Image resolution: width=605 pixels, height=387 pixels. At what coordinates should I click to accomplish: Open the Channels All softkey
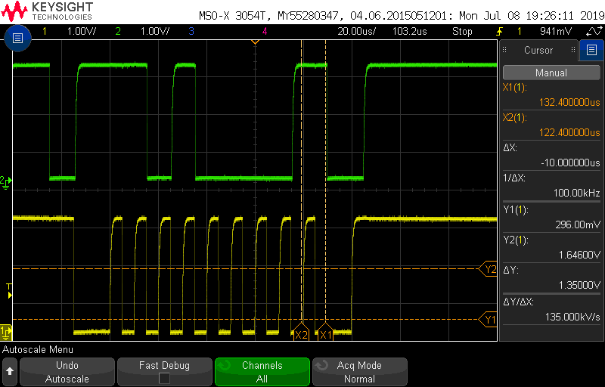click(x=262, y=372)
